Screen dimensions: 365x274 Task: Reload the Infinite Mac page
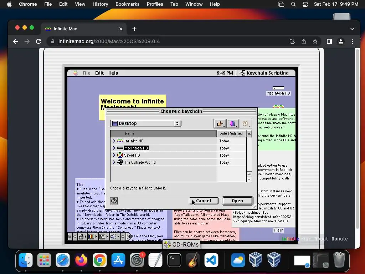(38, 41)
